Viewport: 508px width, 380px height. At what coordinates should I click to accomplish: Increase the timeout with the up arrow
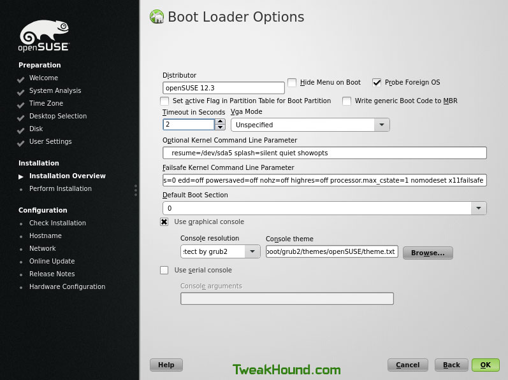pos(221,122)
